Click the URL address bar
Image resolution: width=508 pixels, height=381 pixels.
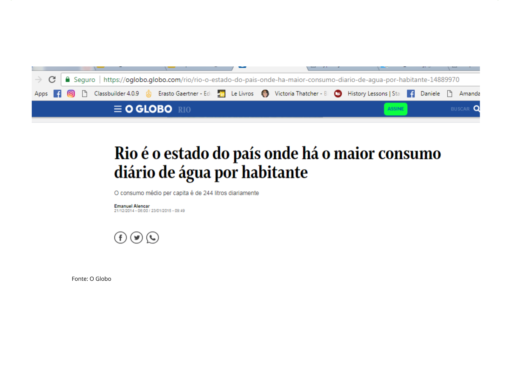[x=281, y=80]
